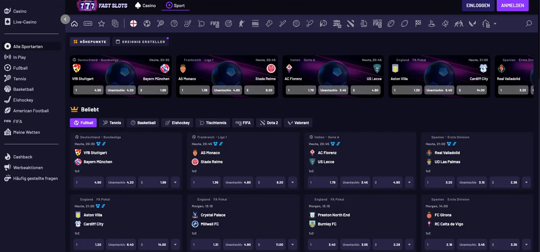Select wrestling icon in sports bar

[x=459, y=24]
